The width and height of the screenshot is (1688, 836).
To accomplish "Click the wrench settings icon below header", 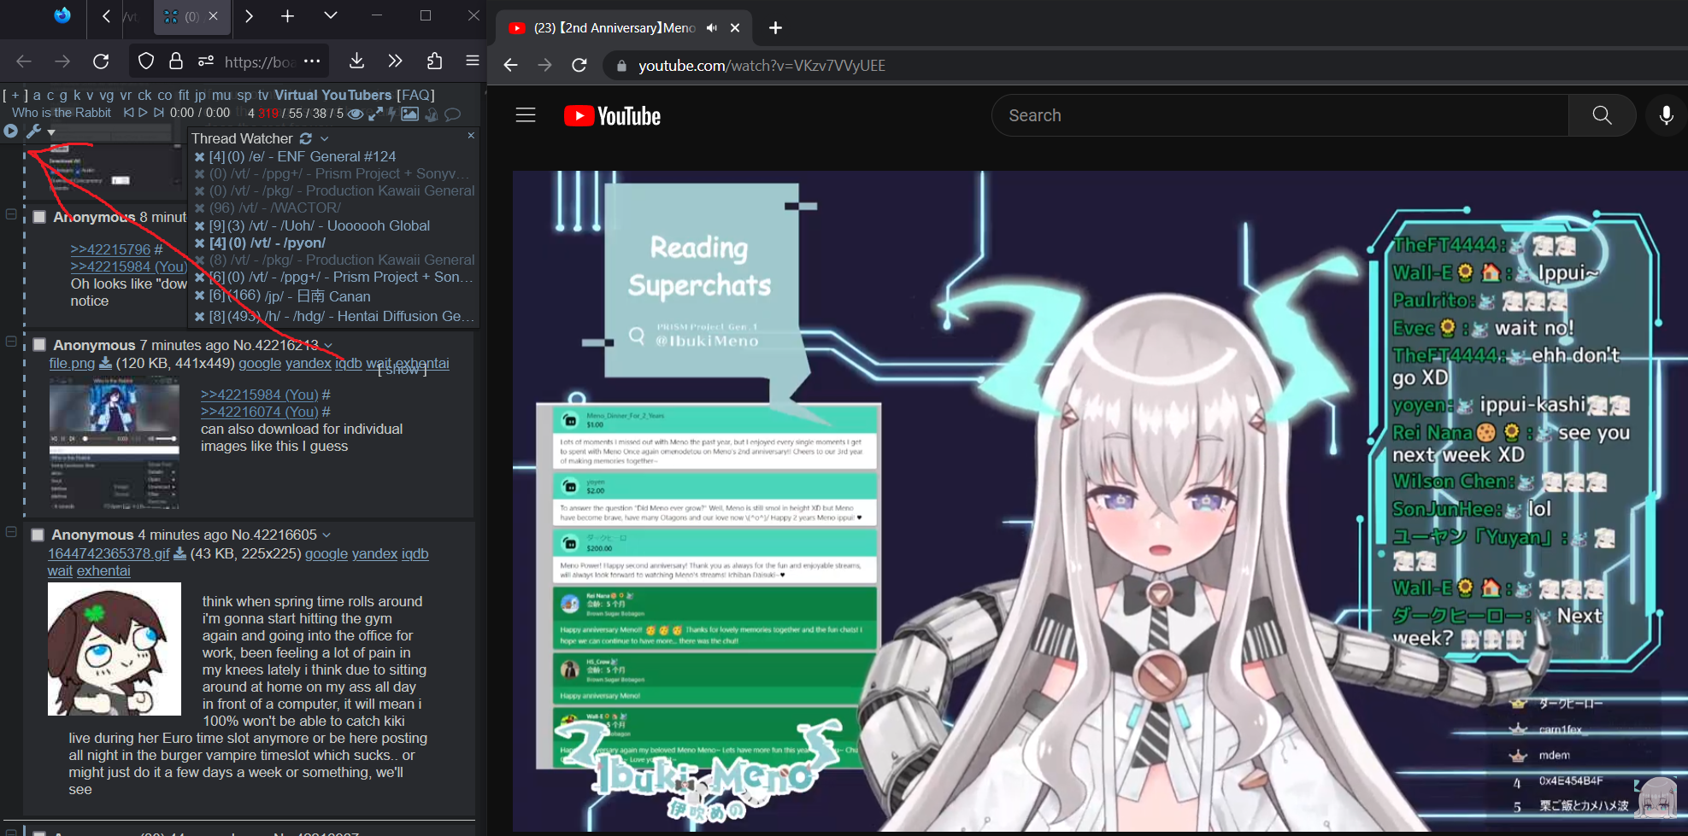I will tap(33, 132).
